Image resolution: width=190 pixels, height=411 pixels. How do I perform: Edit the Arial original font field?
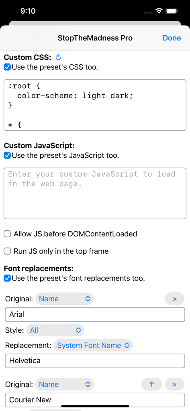pos(95,315)
